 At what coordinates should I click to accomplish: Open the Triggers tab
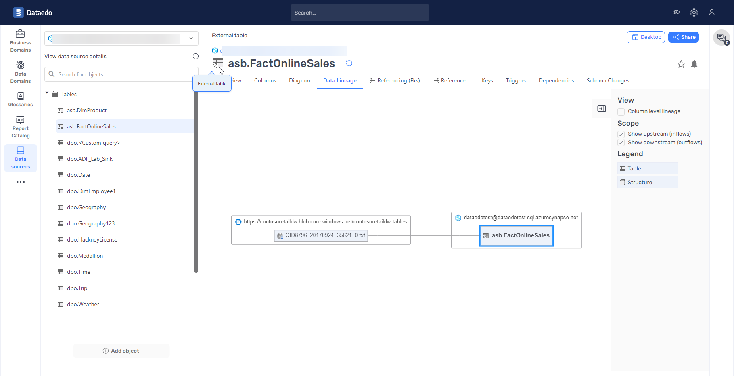(x=516, y=80)
